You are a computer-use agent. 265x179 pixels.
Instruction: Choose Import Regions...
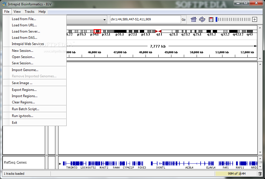tap(35, 96)
